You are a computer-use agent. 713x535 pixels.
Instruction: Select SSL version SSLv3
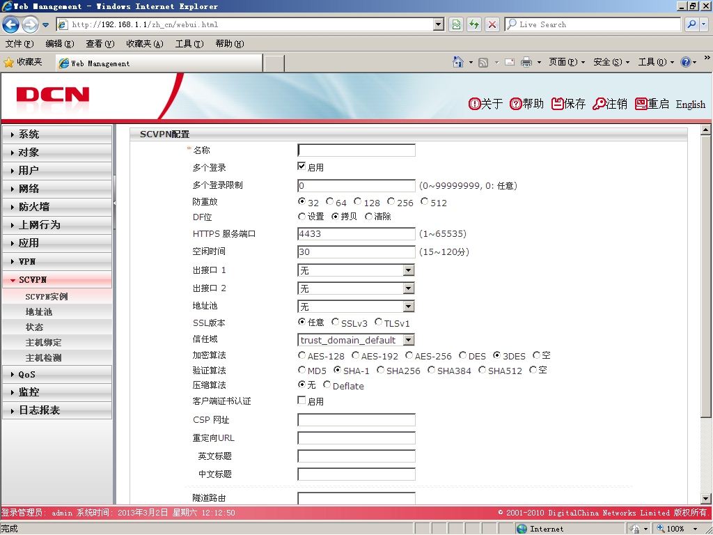[x=335, y=322]
